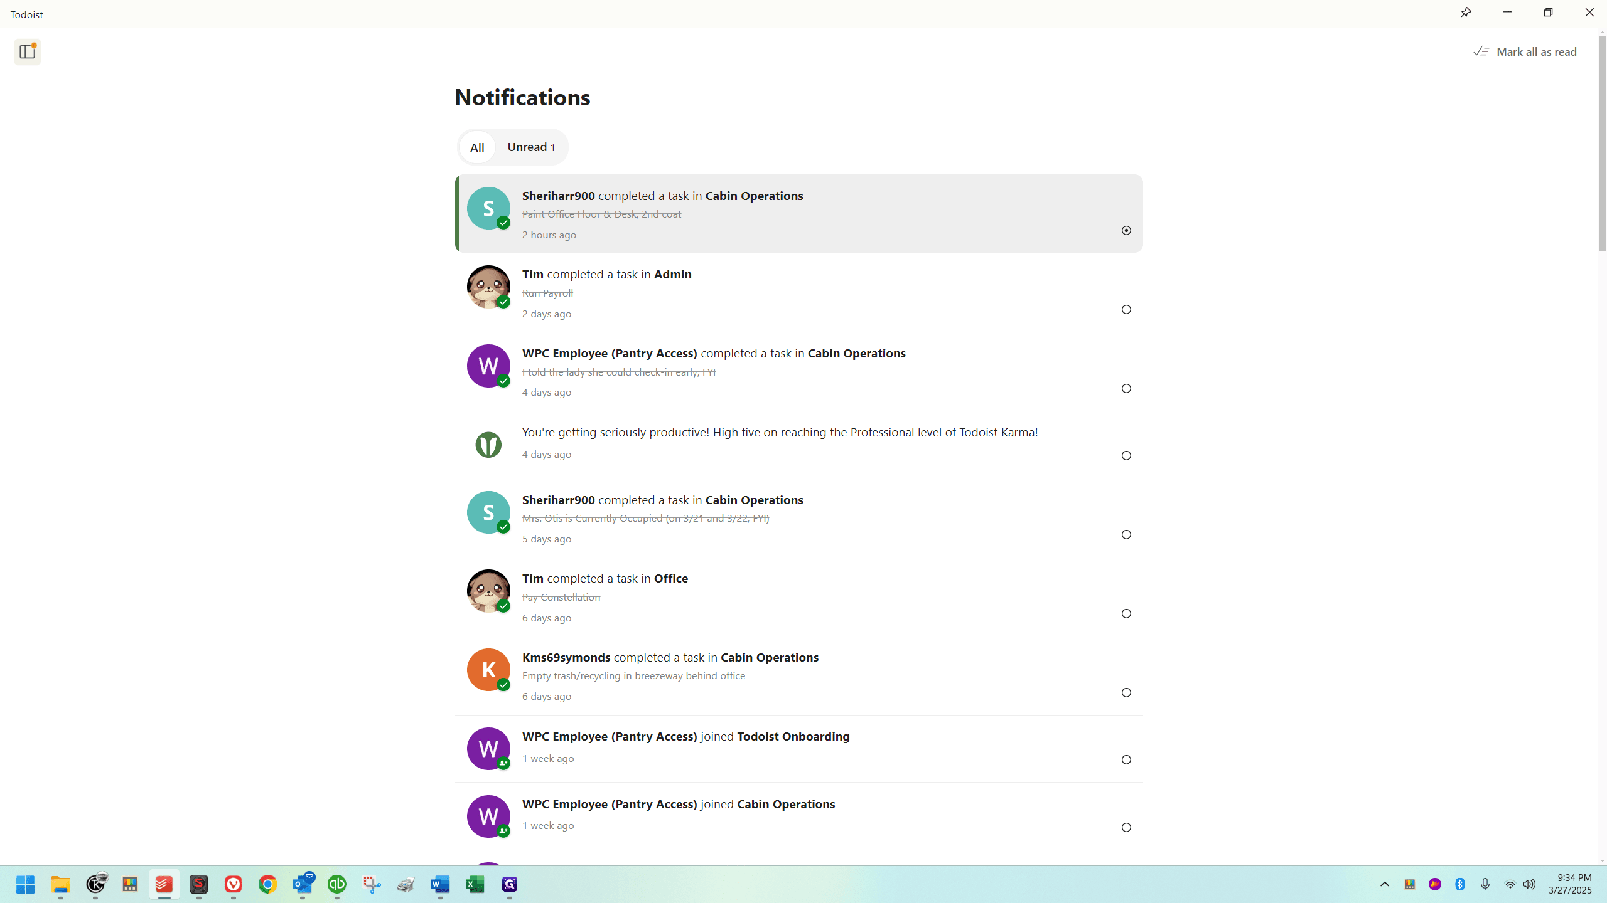Click the Admin project name

(x=672, y=275)
